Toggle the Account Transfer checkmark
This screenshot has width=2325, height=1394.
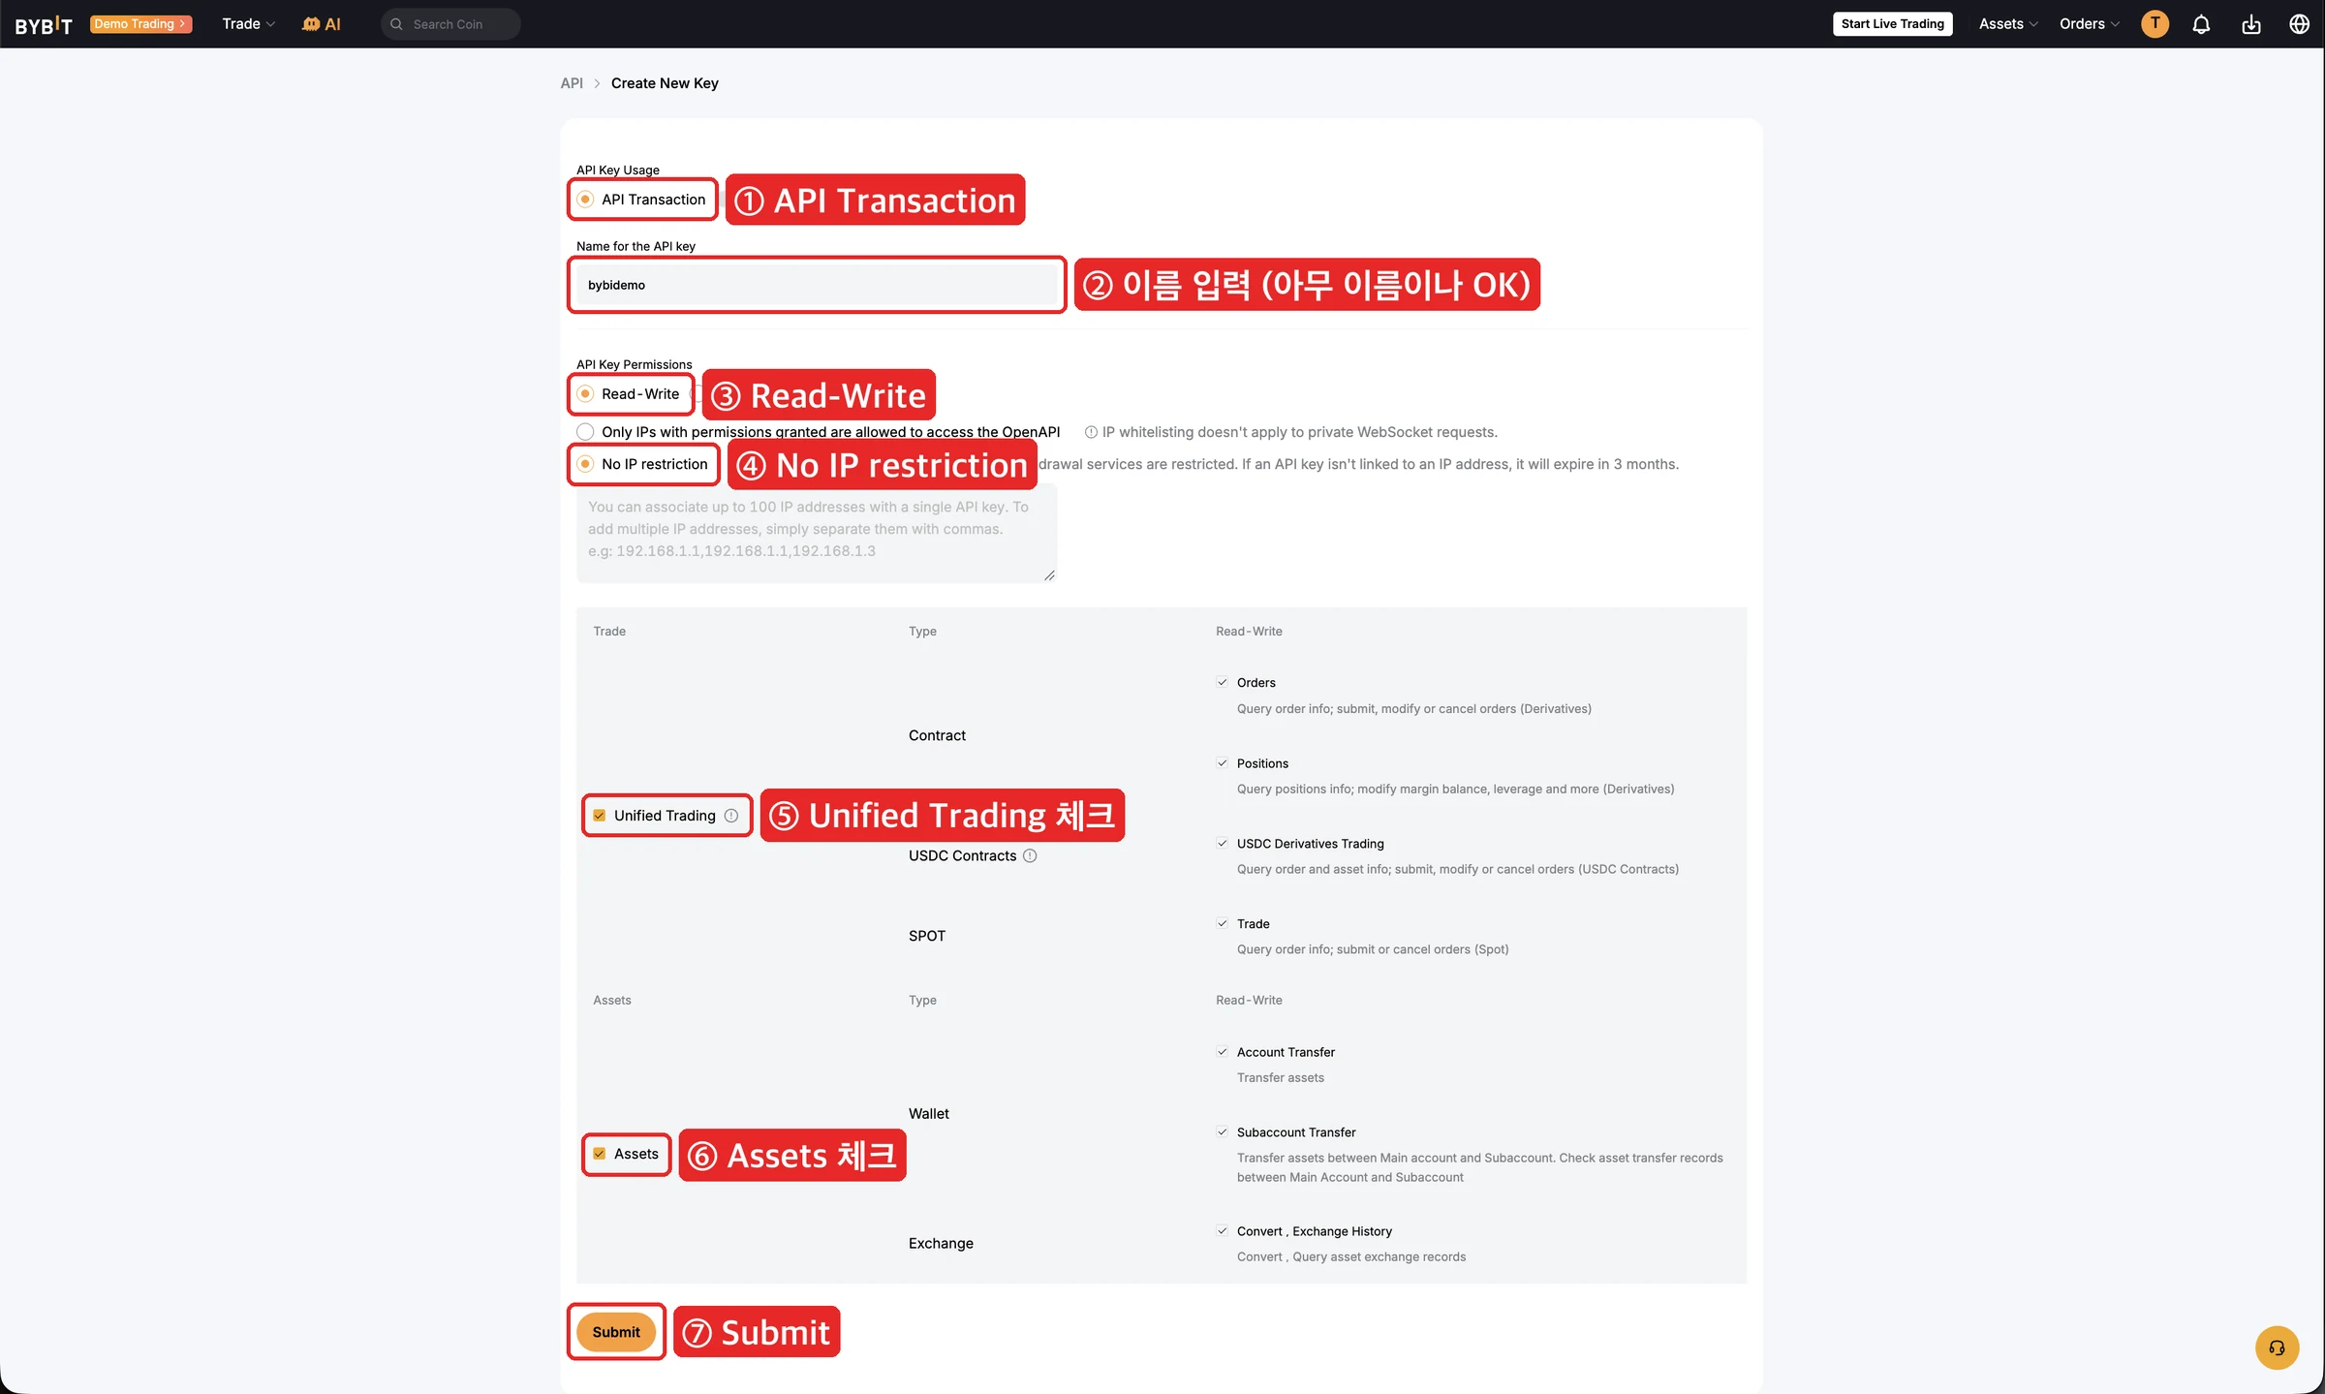point(1223,1052)
